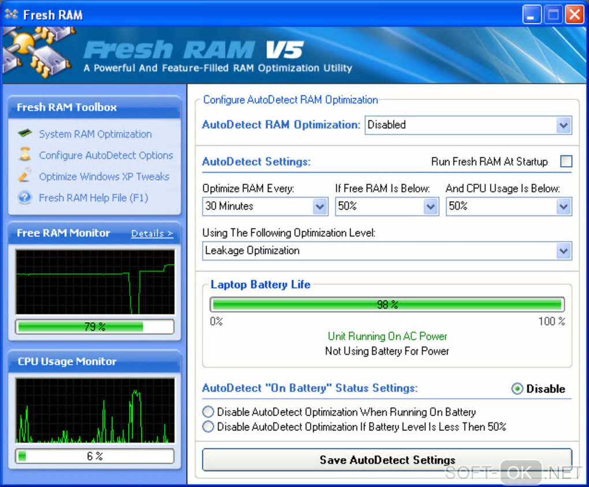
Task: Click the Free RAM 79 % progress bar
Action: [x=95, y=326]
